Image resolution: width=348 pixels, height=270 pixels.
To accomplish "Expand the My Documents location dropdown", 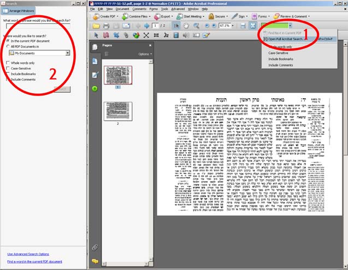I will click(x=68, y=53).
